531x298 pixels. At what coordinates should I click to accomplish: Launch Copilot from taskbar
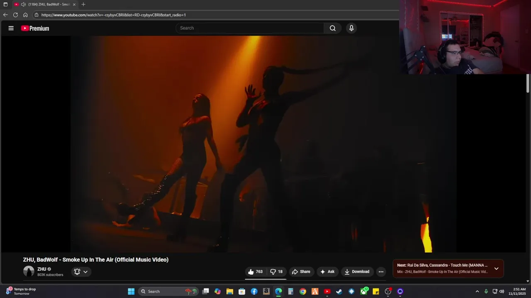click(217, 291)
